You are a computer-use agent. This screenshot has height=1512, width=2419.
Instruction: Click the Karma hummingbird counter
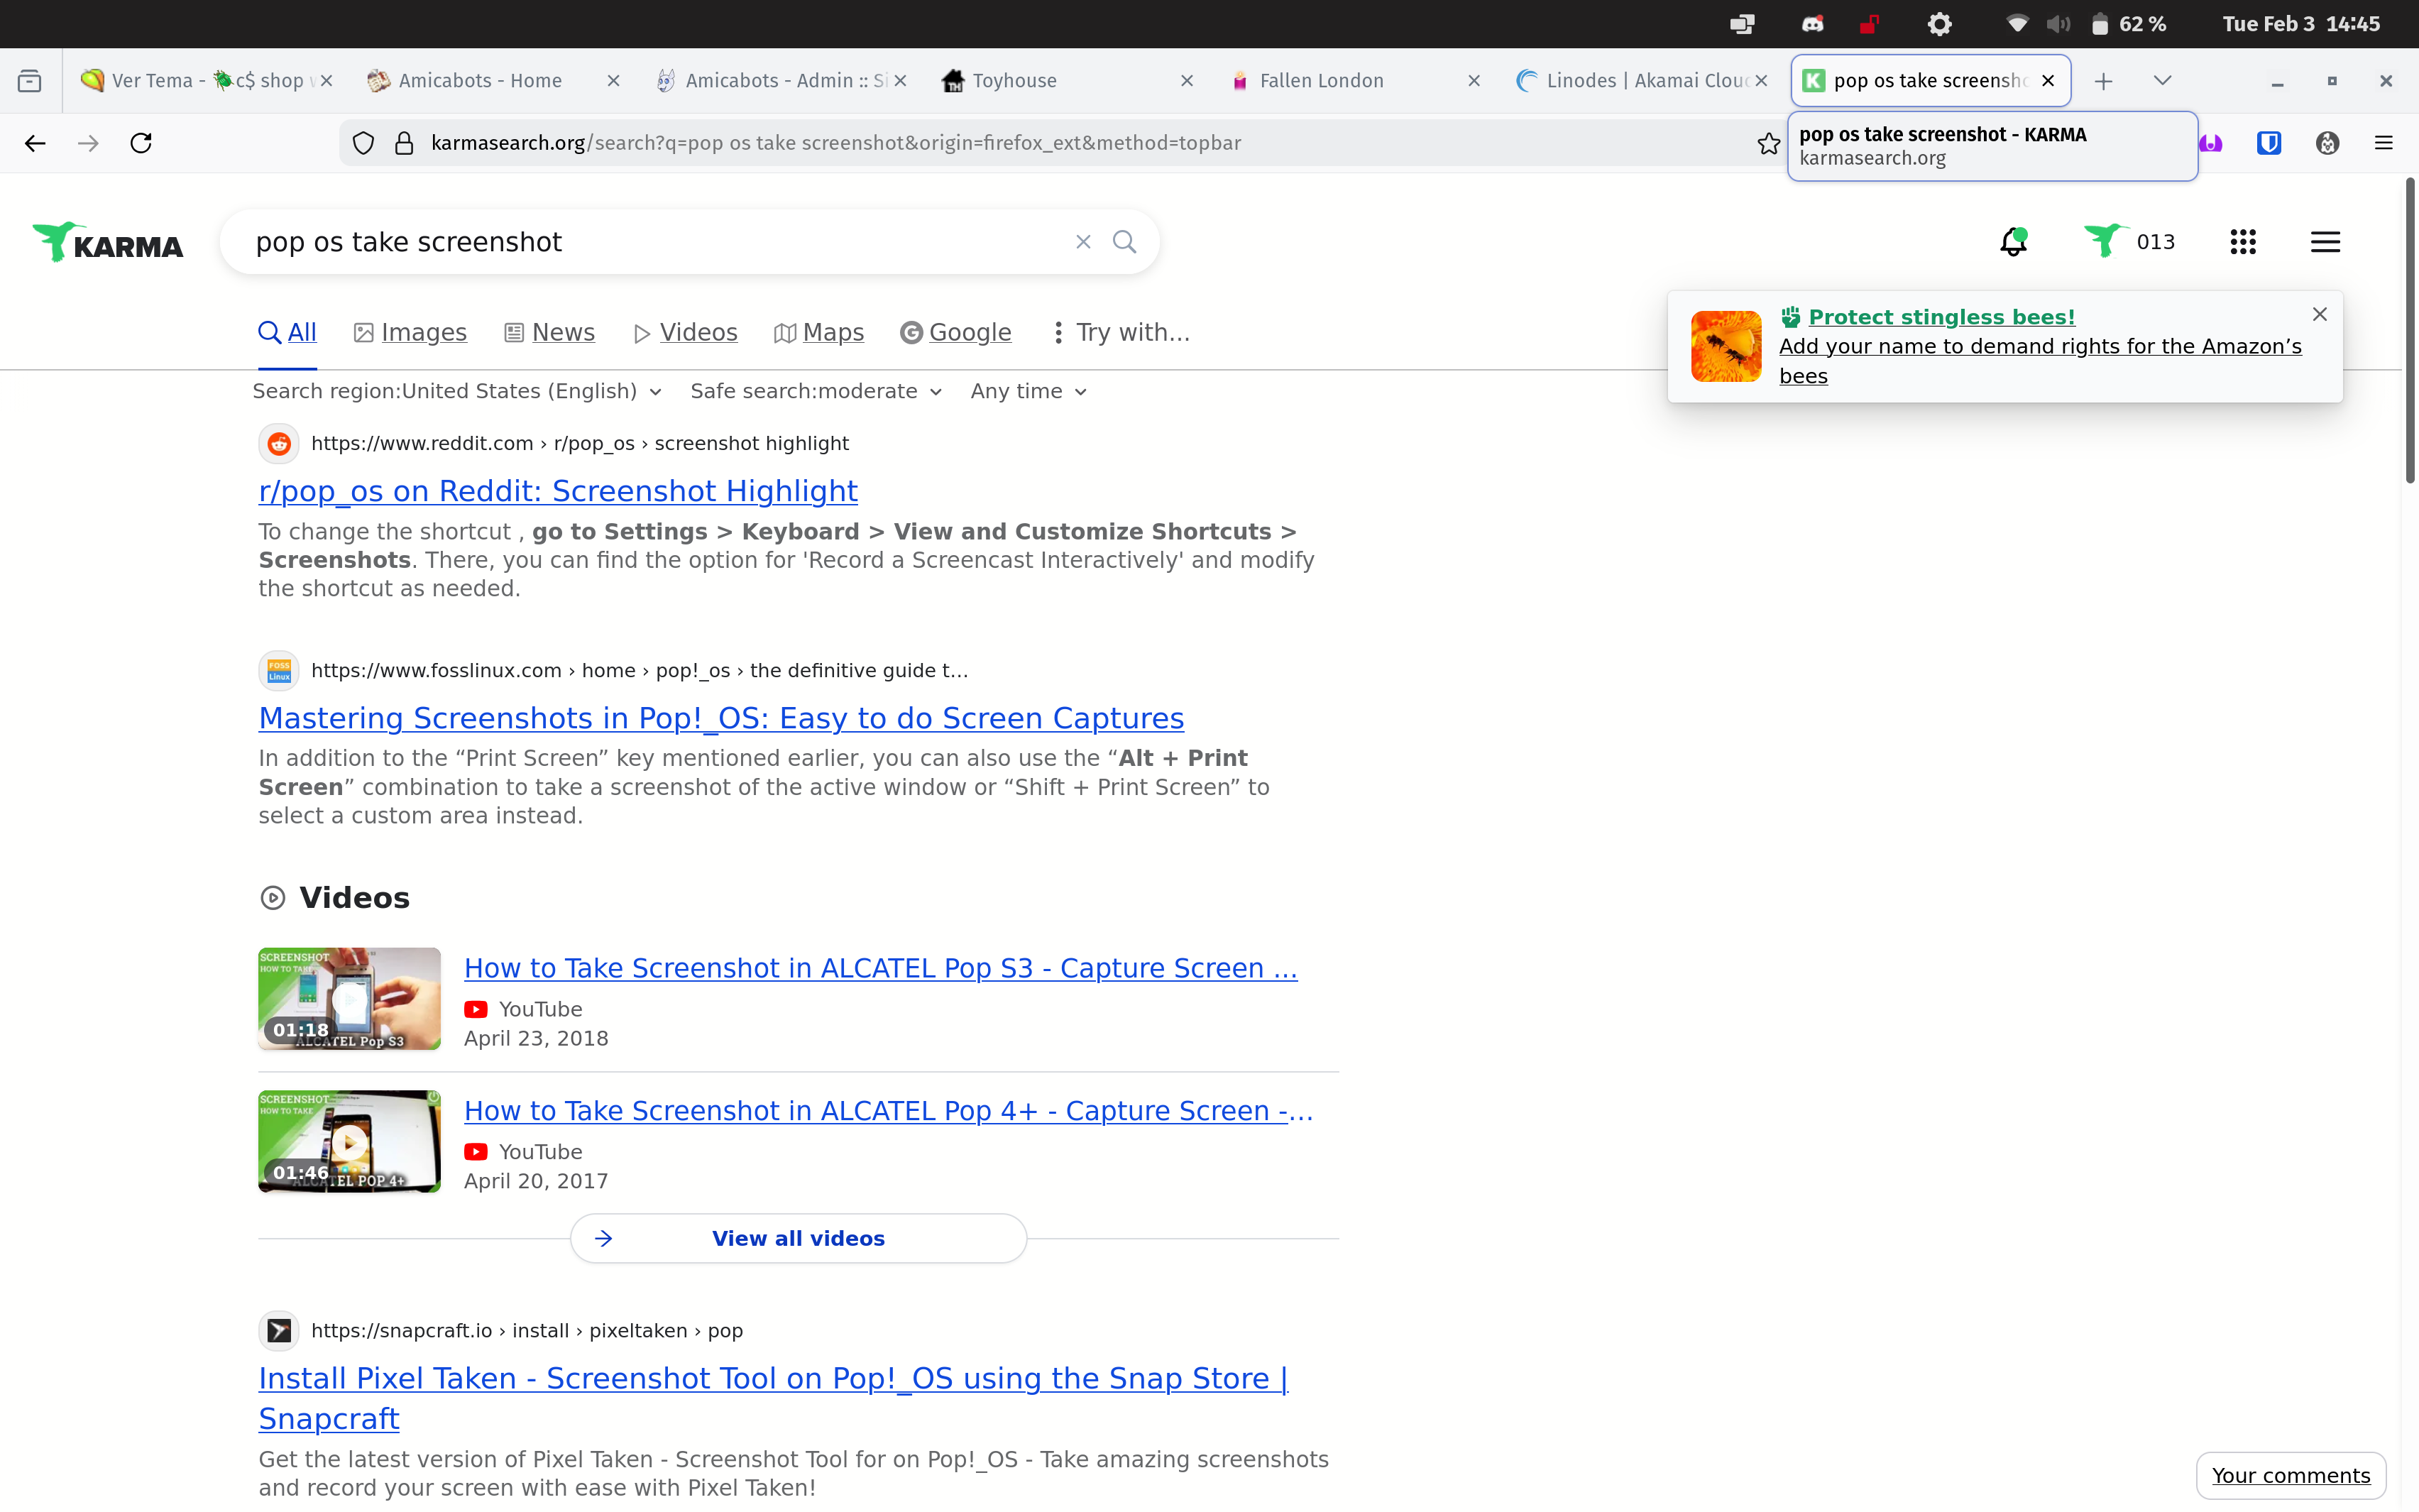click(x=2129, y=242)
